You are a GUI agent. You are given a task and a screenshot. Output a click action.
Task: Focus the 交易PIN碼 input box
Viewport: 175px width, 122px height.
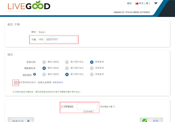(x=87, y=106)
